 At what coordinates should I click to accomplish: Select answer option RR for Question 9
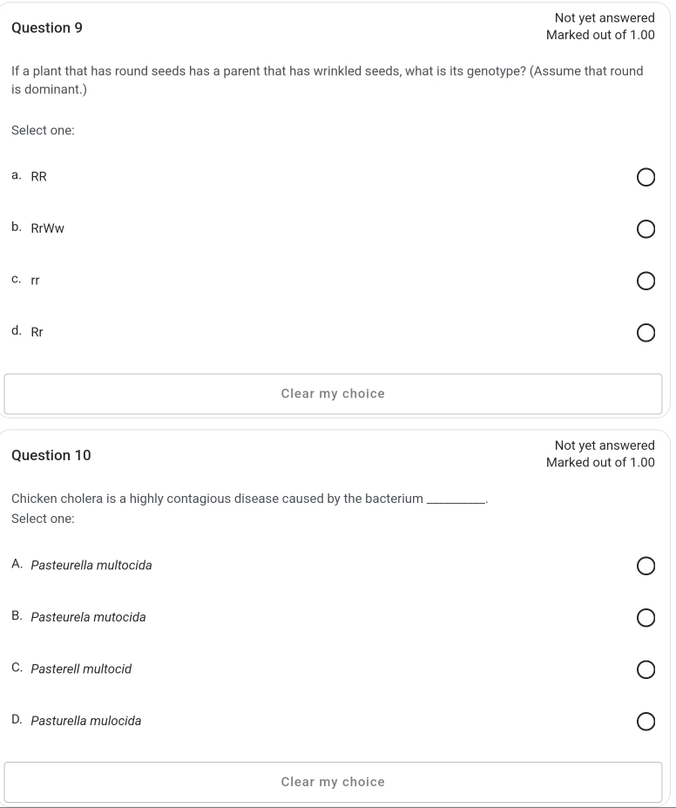(x=646, y=177)
